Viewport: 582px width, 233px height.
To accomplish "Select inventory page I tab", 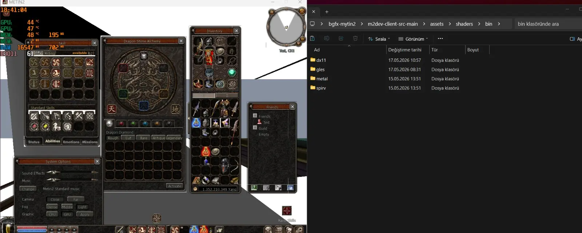I will point(204,96).
